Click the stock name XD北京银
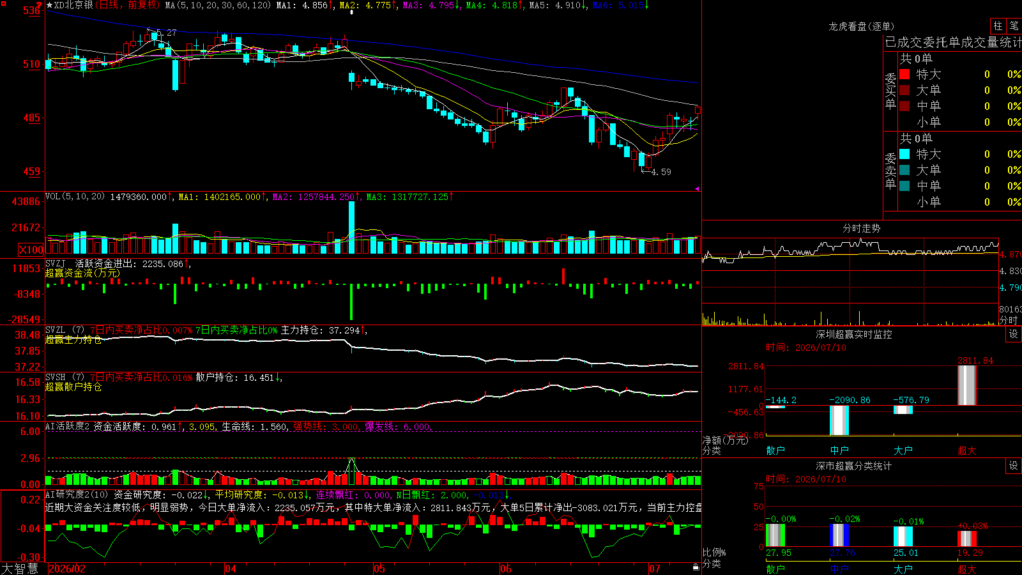 pyautogui.click(x=73, y=5)
